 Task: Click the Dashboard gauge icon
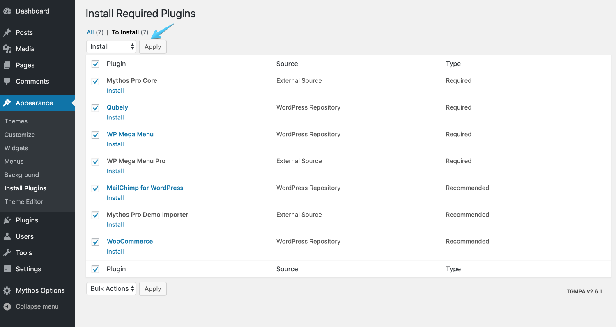coord(7,11)
